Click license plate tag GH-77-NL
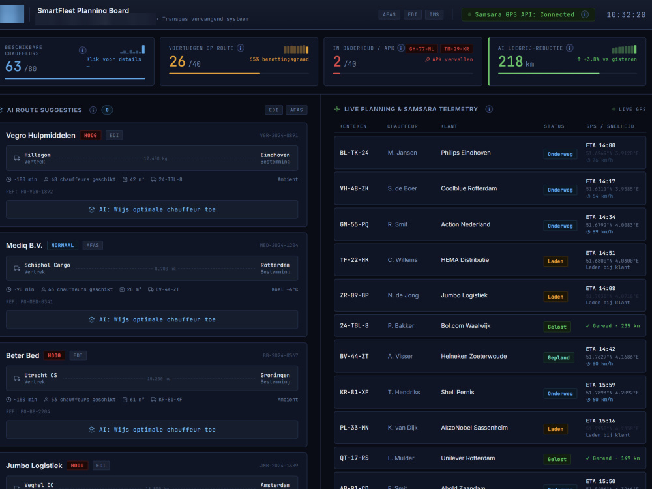 [x=422, y=49]
